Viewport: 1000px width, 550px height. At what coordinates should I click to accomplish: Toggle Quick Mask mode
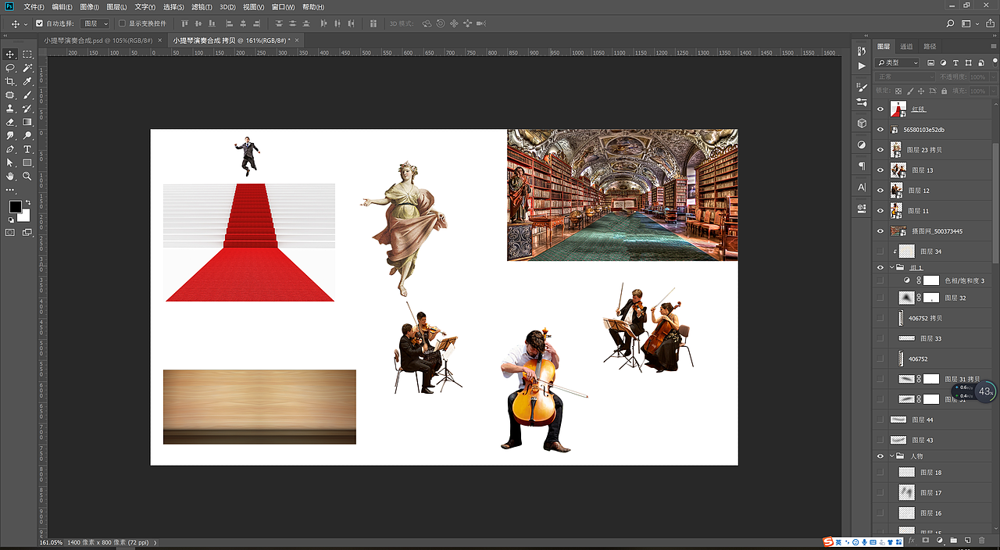pos(10,232)
